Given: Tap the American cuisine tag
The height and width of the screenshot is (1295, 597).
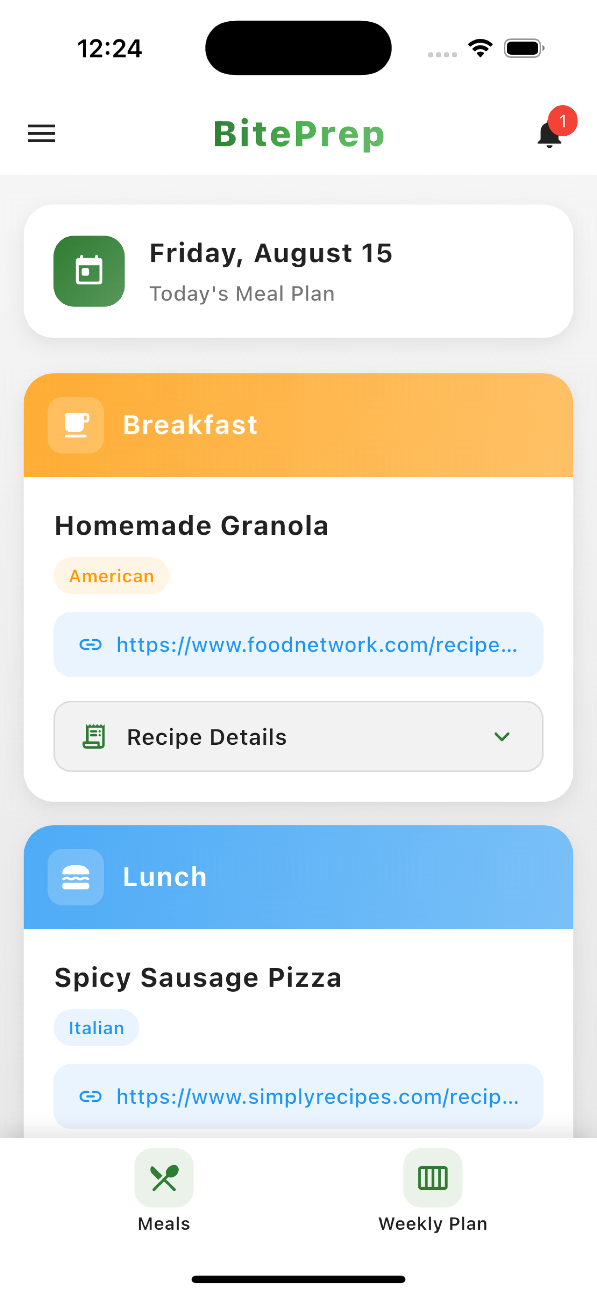Looking at the screenshot, I should click(112, 576).
